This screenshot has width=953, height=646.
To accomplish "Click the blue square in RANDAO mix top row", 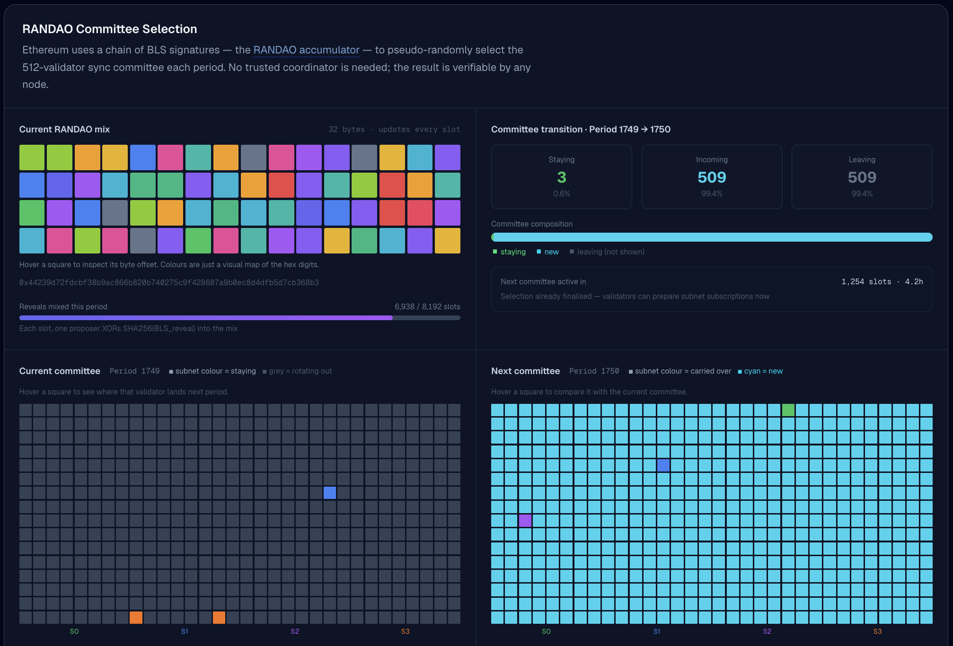I will pos(142,157).
